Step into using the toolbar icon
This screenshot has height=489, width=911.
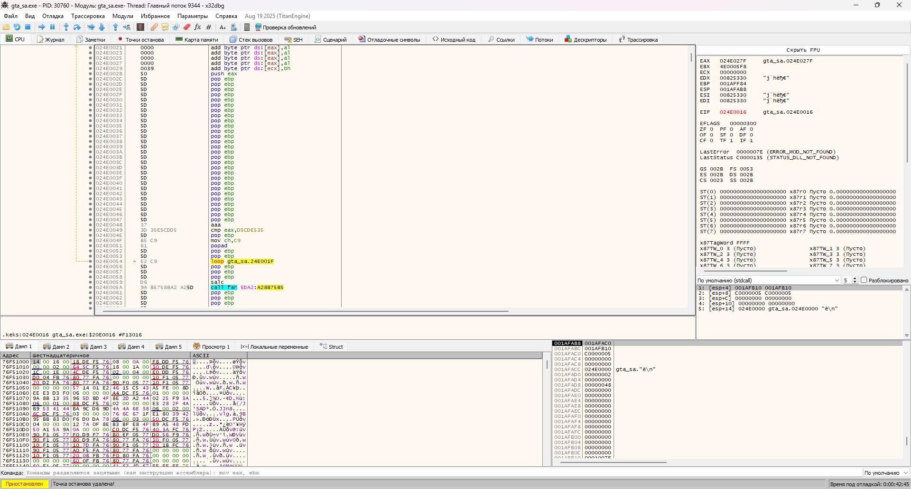[66, 27]
